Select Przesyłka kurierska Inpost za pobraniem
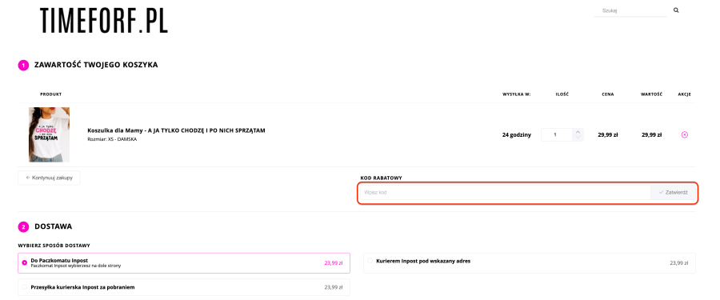This screenshot has height=300, width=720. [x=184, y=287]
